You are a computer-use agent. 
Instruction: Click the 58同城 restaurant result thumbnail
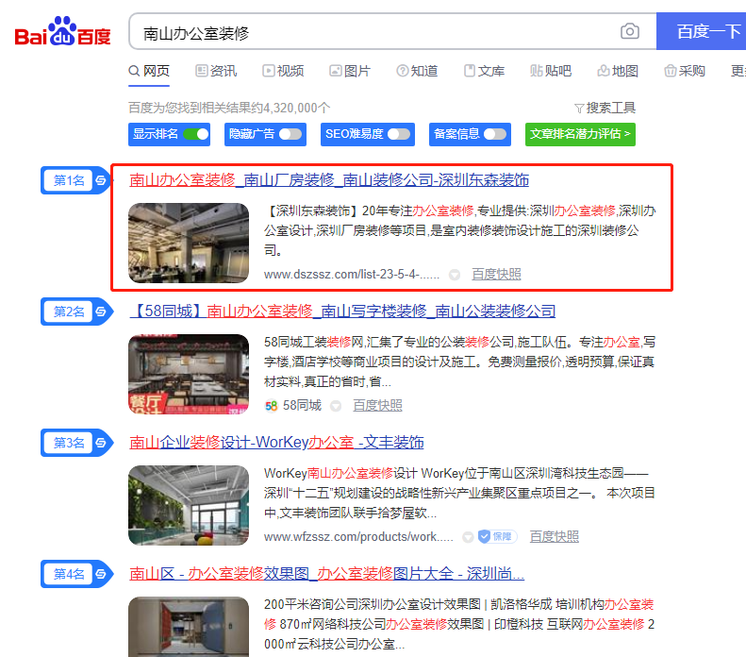coord(189,374)
